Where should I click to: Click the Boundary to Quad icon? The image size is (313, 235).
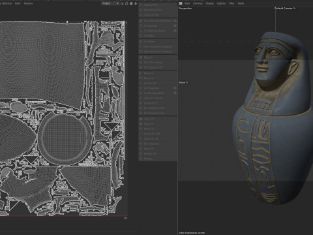pos(141,113)
